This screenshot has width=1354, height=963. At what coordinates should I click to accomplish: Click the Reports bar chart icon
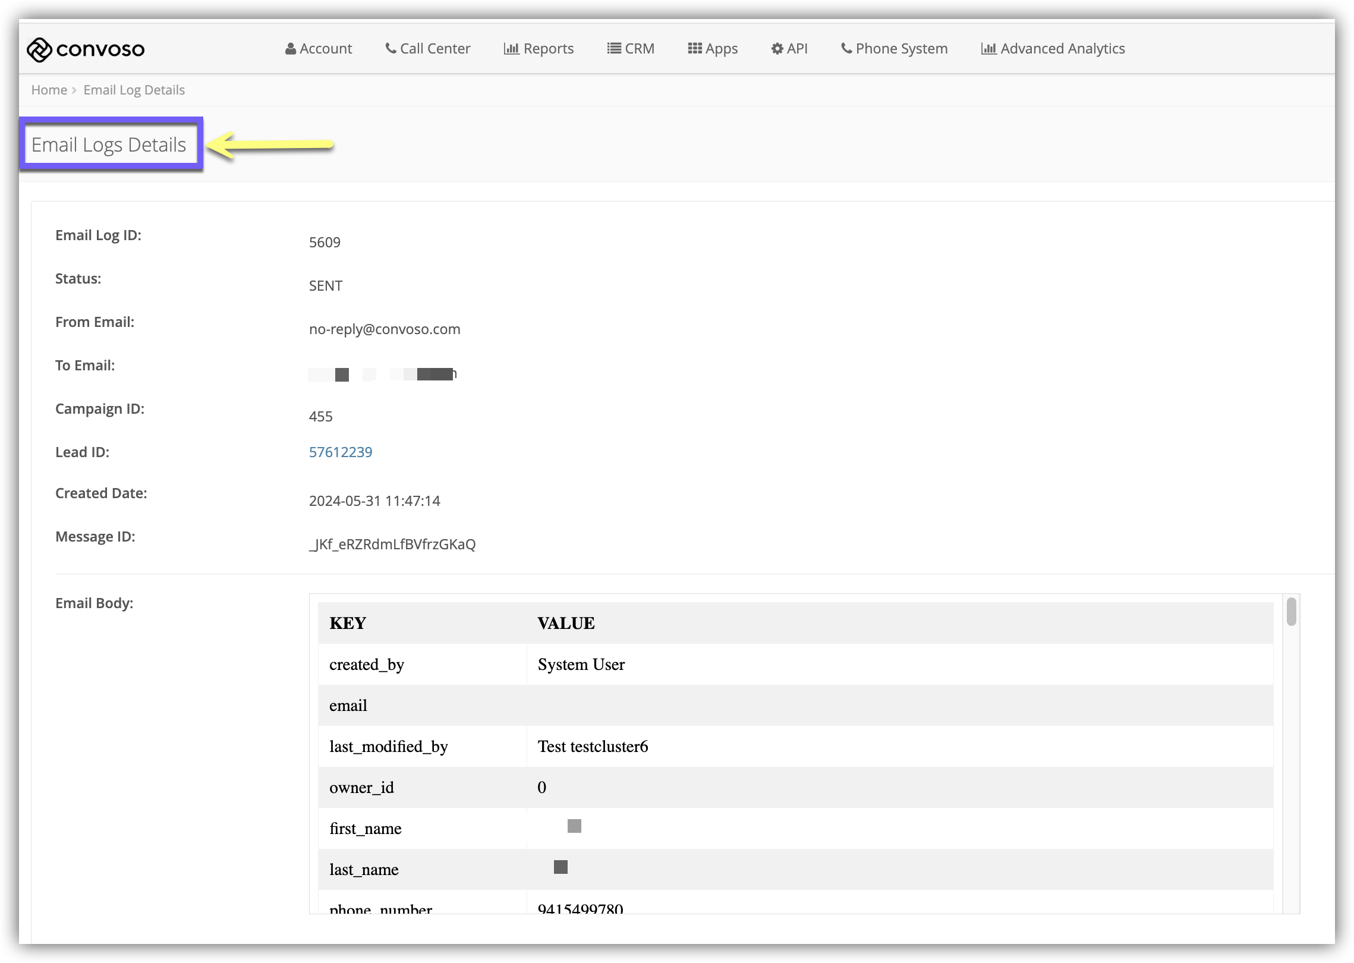click(x=511, y=49)
